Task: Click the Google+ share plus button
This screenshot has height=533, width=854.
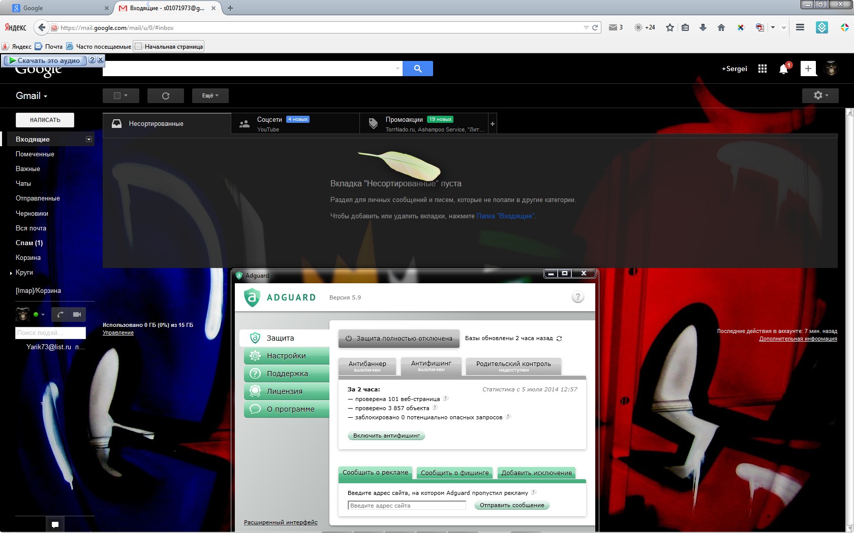Action: [x=808, y=69]
